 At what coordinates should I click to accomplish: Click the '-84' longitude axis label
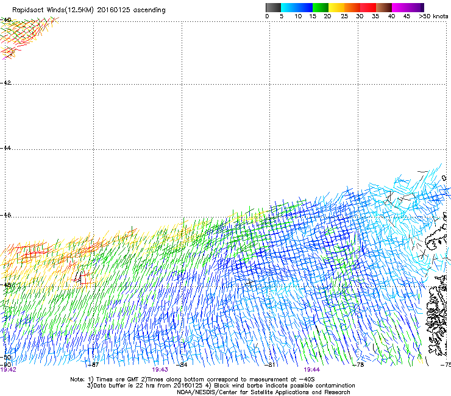(182, 365)
